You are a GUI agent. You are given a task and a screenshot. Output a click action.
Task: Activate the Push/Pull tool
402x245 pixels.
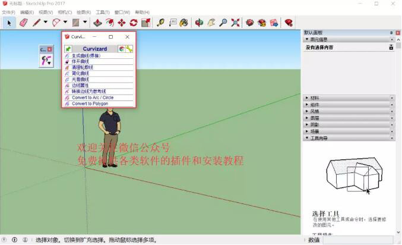coord(97,23)
